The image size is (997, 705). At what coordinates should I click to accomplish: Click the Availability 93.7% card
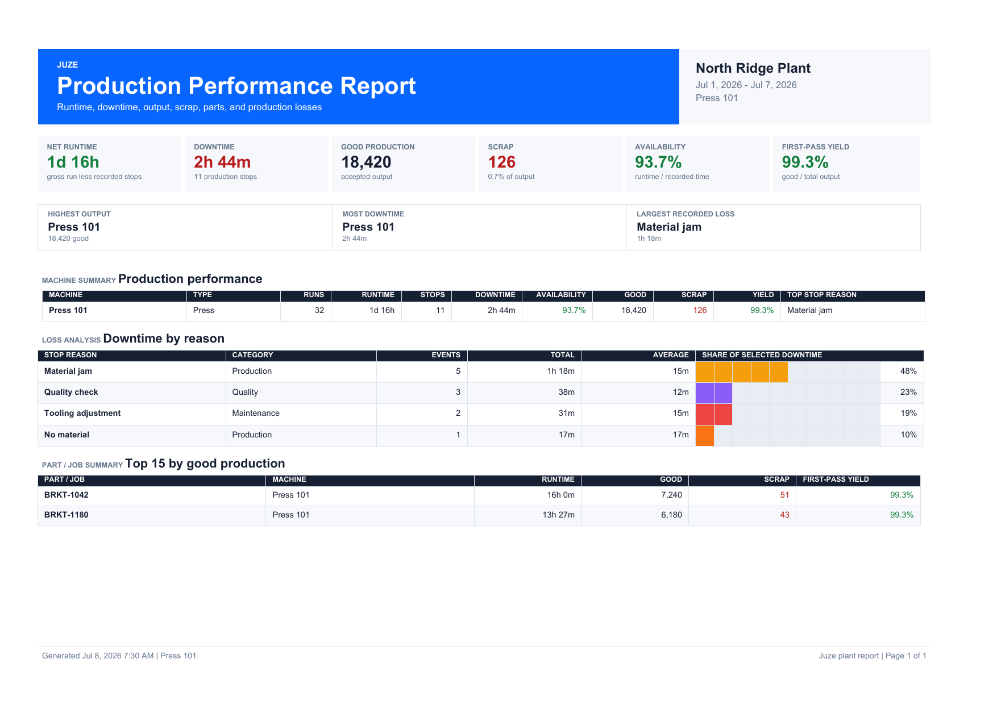point(697,164)
